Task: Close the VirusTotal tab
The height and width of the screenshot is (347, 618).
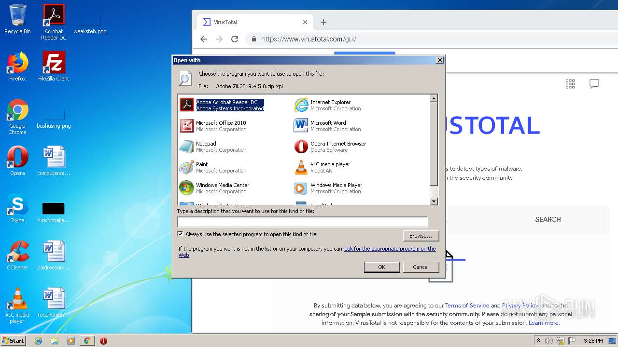Action: [x=305, y=22]
